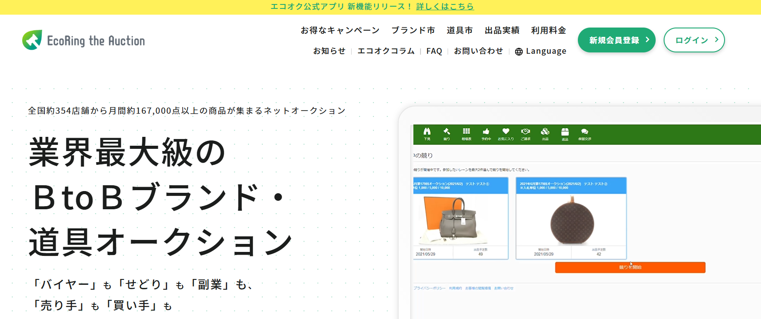Click the テスト② auction lane blue header
Screen dimensions: 761x319
pyautogui.click(x=571, y=186)
